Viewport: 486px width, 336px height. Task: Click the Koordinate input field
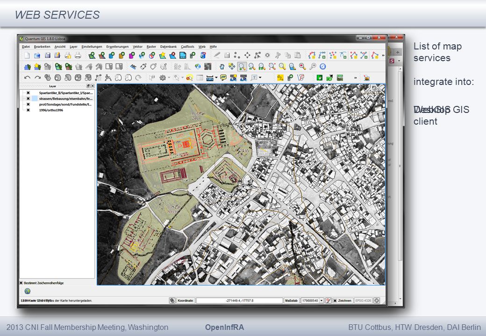[239, 301]
